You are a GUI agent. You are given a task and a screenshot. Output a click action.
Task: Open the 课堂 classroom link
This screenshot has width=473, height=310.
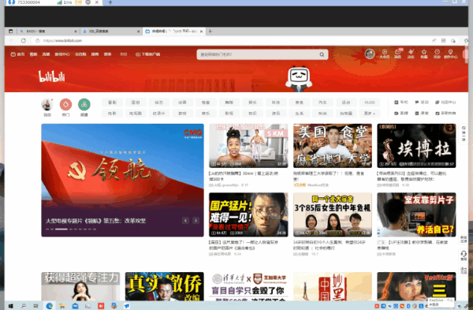tap(422, 114)
